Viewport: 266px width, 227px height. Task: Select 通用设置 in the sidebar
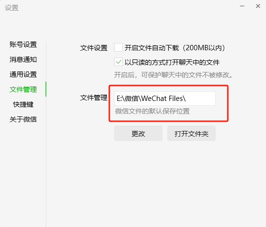click(23, 74)
